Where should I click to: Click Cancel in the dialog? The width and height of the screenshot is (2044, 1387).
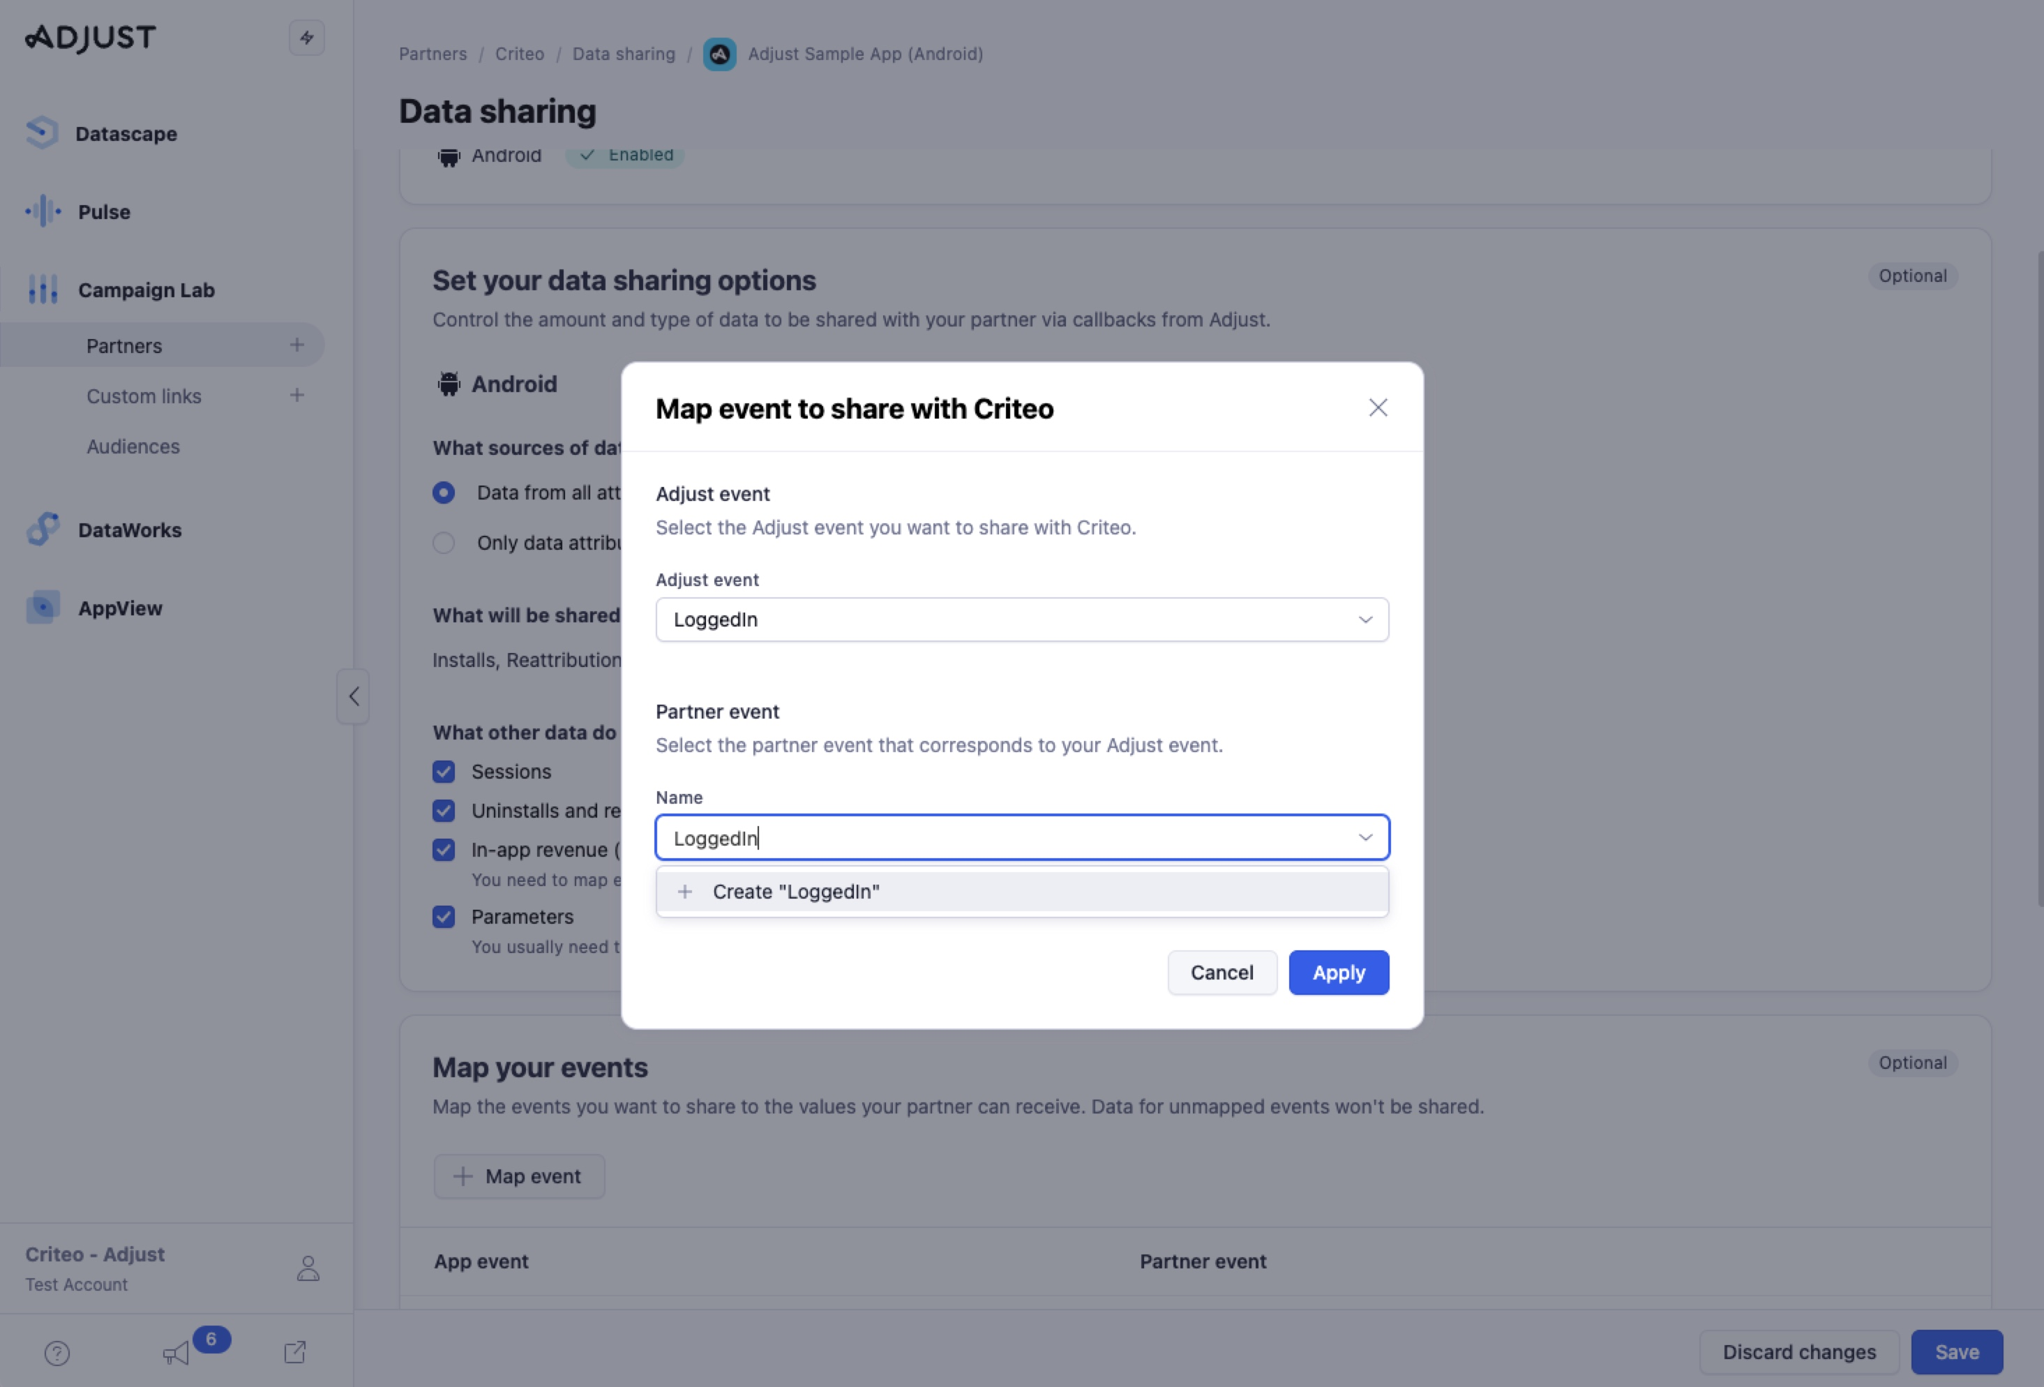point(1222,973)
